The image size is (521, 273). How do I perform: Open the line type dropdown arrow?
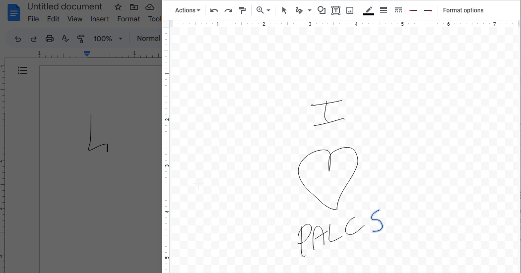tap(309, 10)
